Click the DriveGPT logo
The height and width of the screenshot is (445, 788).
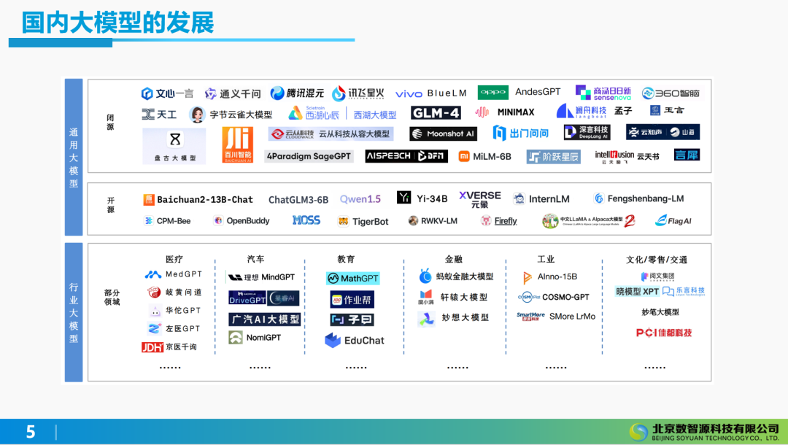tap(247, 298)
